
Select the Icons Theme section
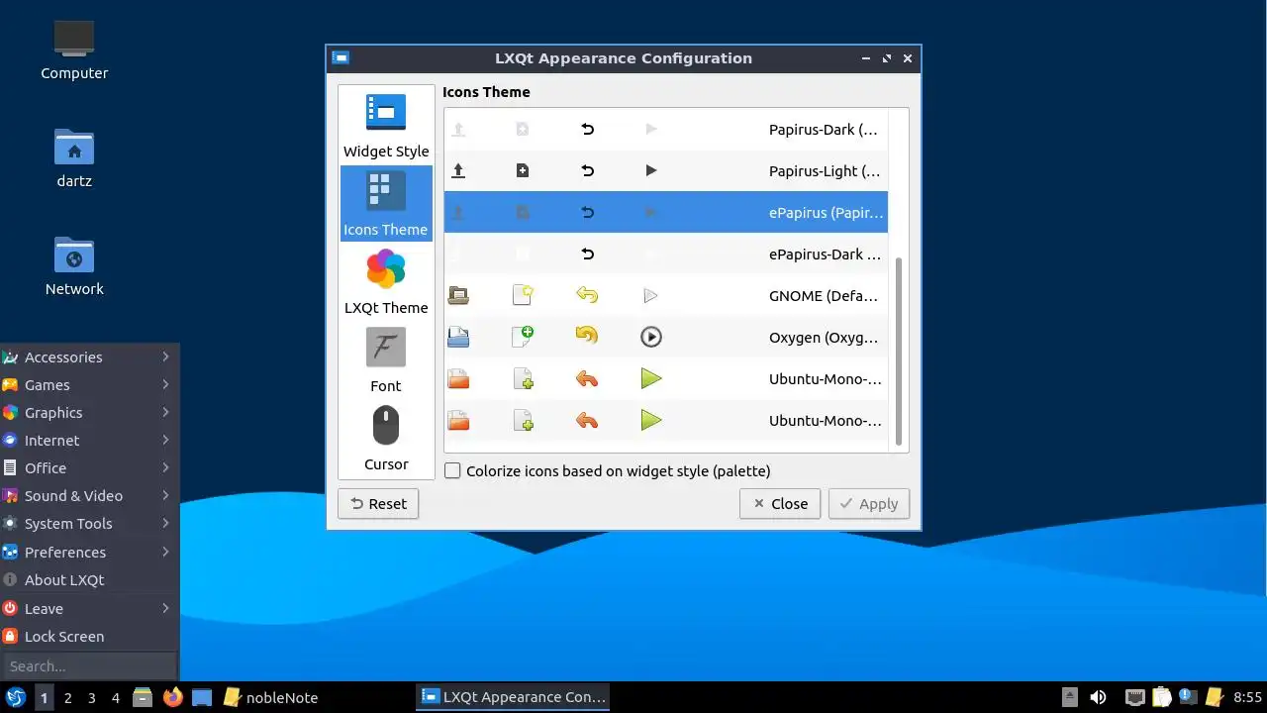386,203
